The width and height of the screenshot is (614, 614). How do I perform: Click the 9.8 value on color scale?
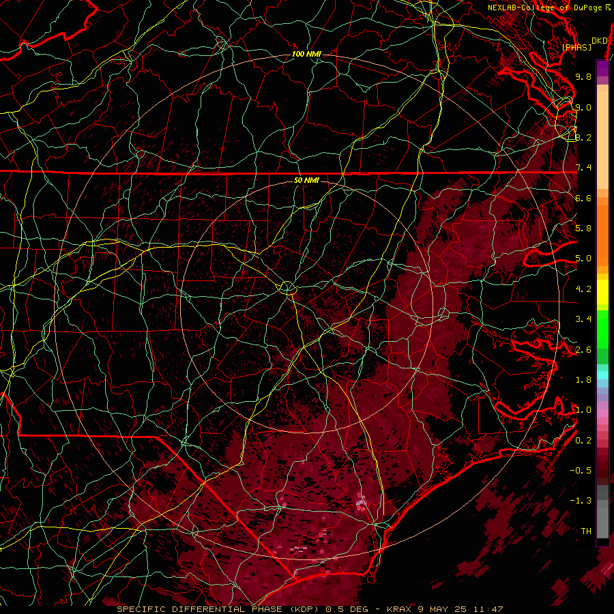[x=583, y=76]
